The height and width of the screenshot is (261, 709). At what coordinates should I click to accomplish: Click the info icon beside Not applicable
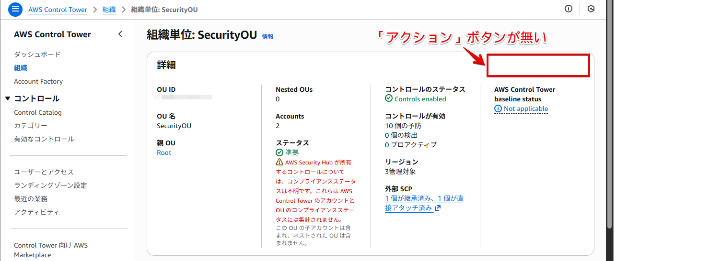(498, 109)
